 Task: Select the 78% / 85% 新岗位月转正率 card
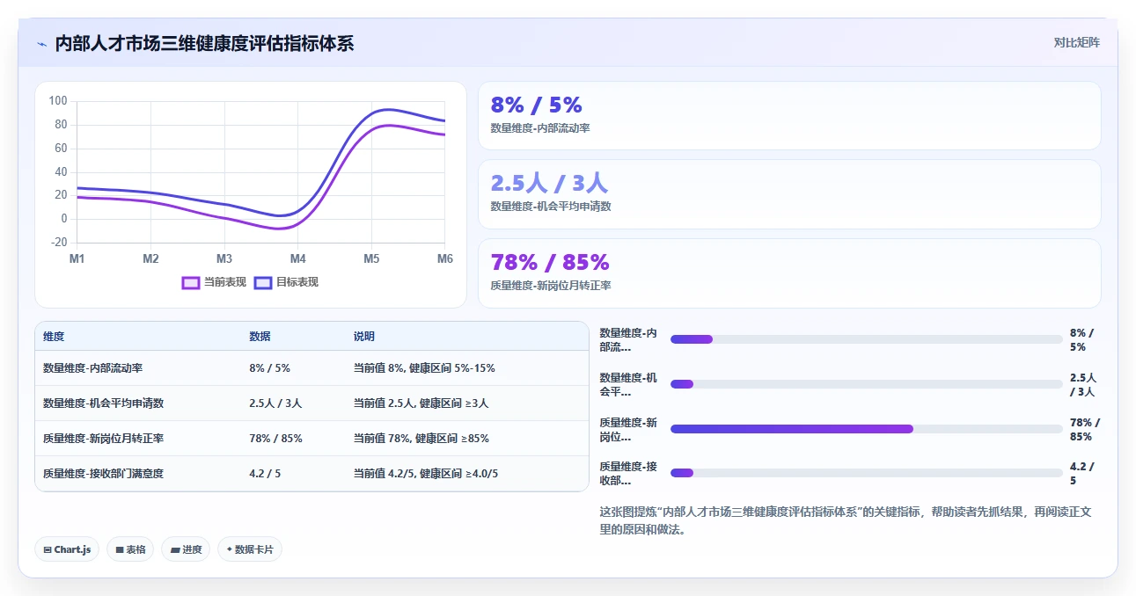pyautogui.click(x=789, y=273)
